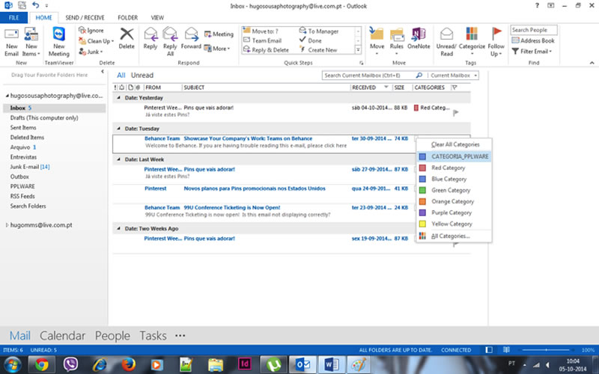
Task: Reply to the selected email
Action: (150, 39)
